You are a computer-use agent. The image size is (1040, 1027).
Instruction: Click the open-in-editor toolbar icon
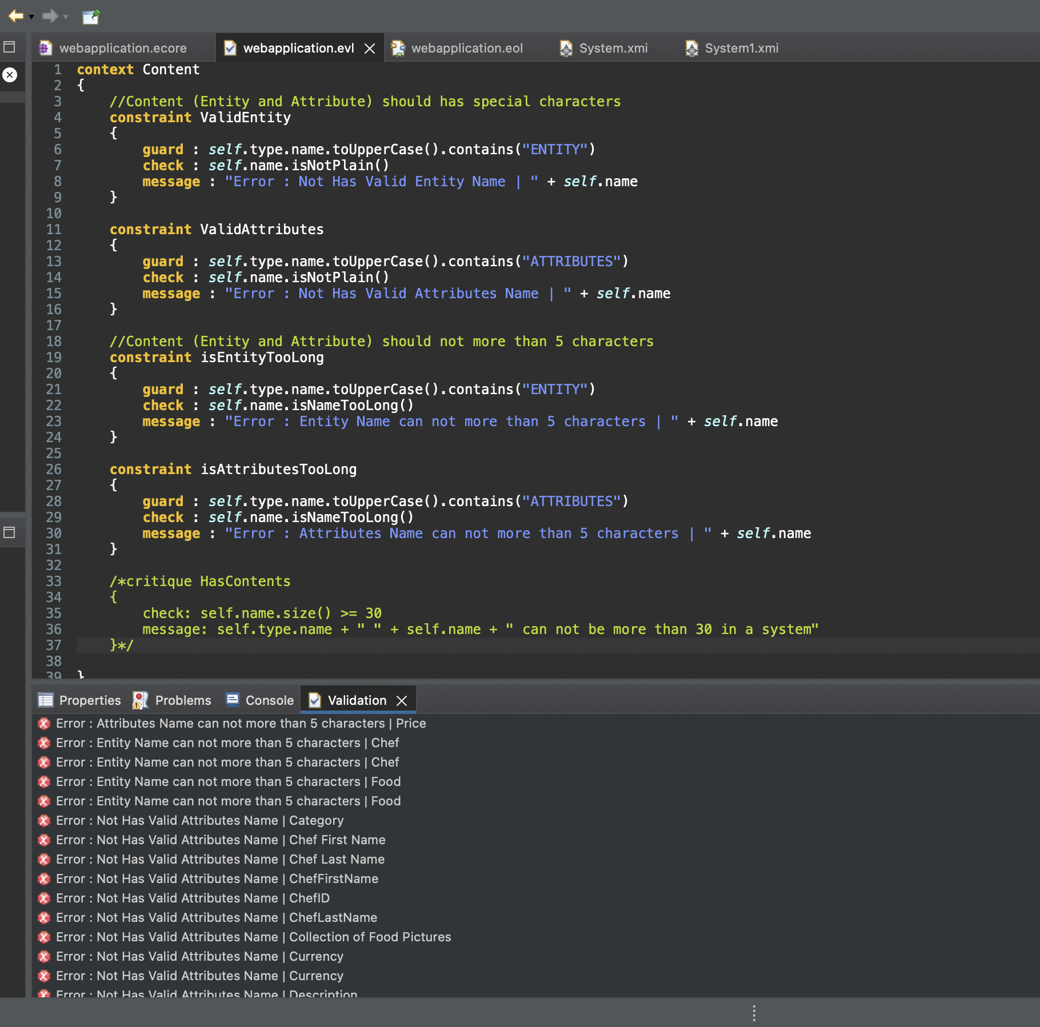91,17
